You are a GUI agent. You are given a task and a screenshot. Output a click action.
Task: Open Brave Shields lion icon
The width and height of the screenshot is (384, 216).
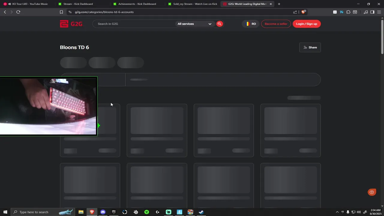pyautogui.click(x=303, y=12)
